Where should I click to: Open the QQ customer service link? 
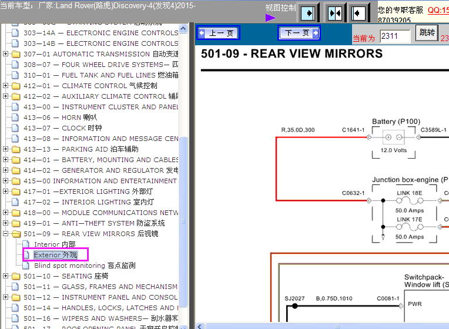point(438,11)
